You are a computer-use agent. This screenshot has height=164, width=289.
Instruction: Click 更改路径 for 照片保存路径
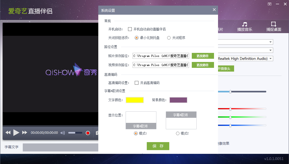(x=203, y=56)
